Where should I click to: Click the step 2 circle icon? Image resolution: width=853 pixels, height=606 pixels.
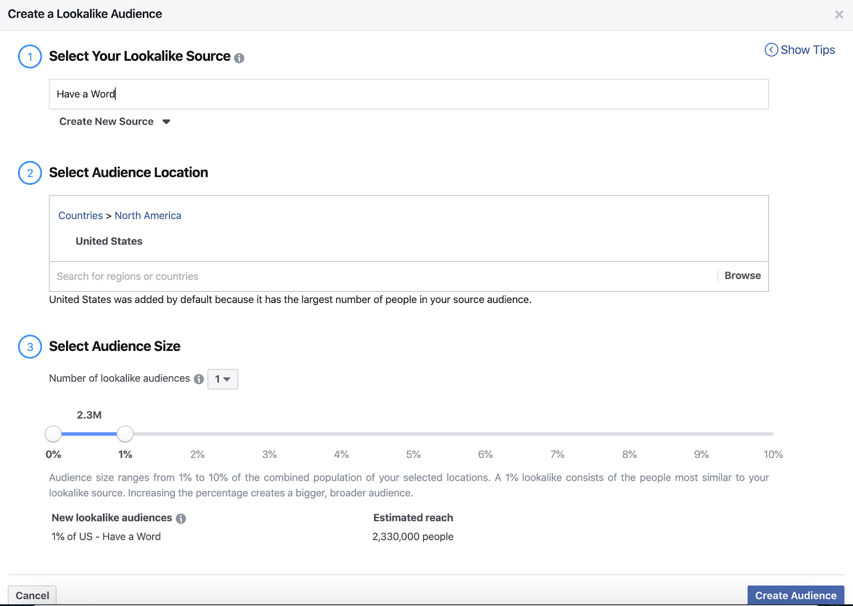(x=30, y=173)
